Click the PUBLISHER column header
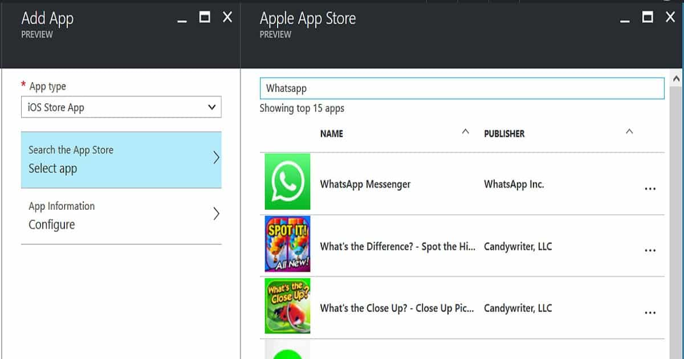684x359 pixels. click(504, 133)
